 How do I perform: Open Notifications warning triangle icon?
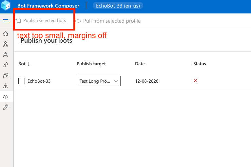coord(6,86)
